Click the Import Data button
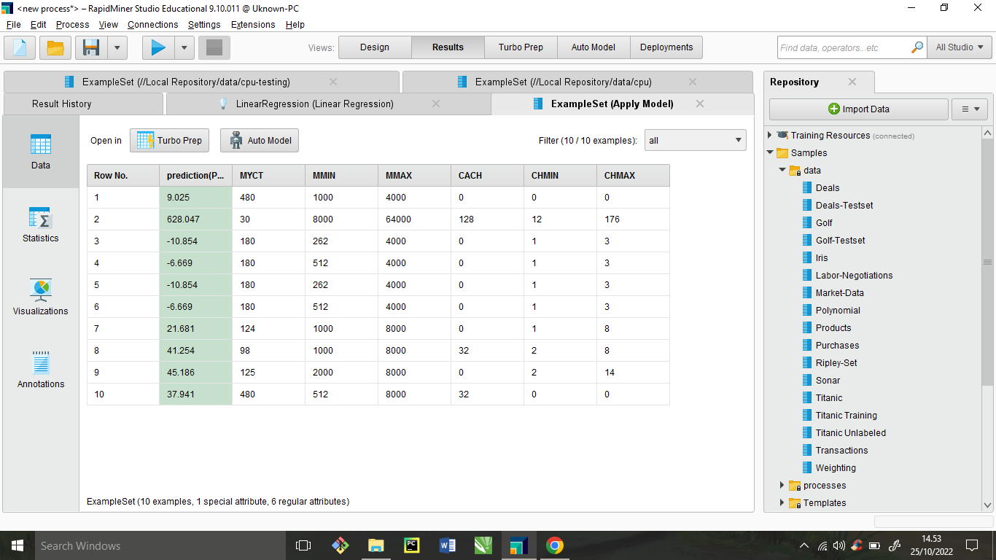The height and width of the screenshot is (560, 996). (858, 109)
